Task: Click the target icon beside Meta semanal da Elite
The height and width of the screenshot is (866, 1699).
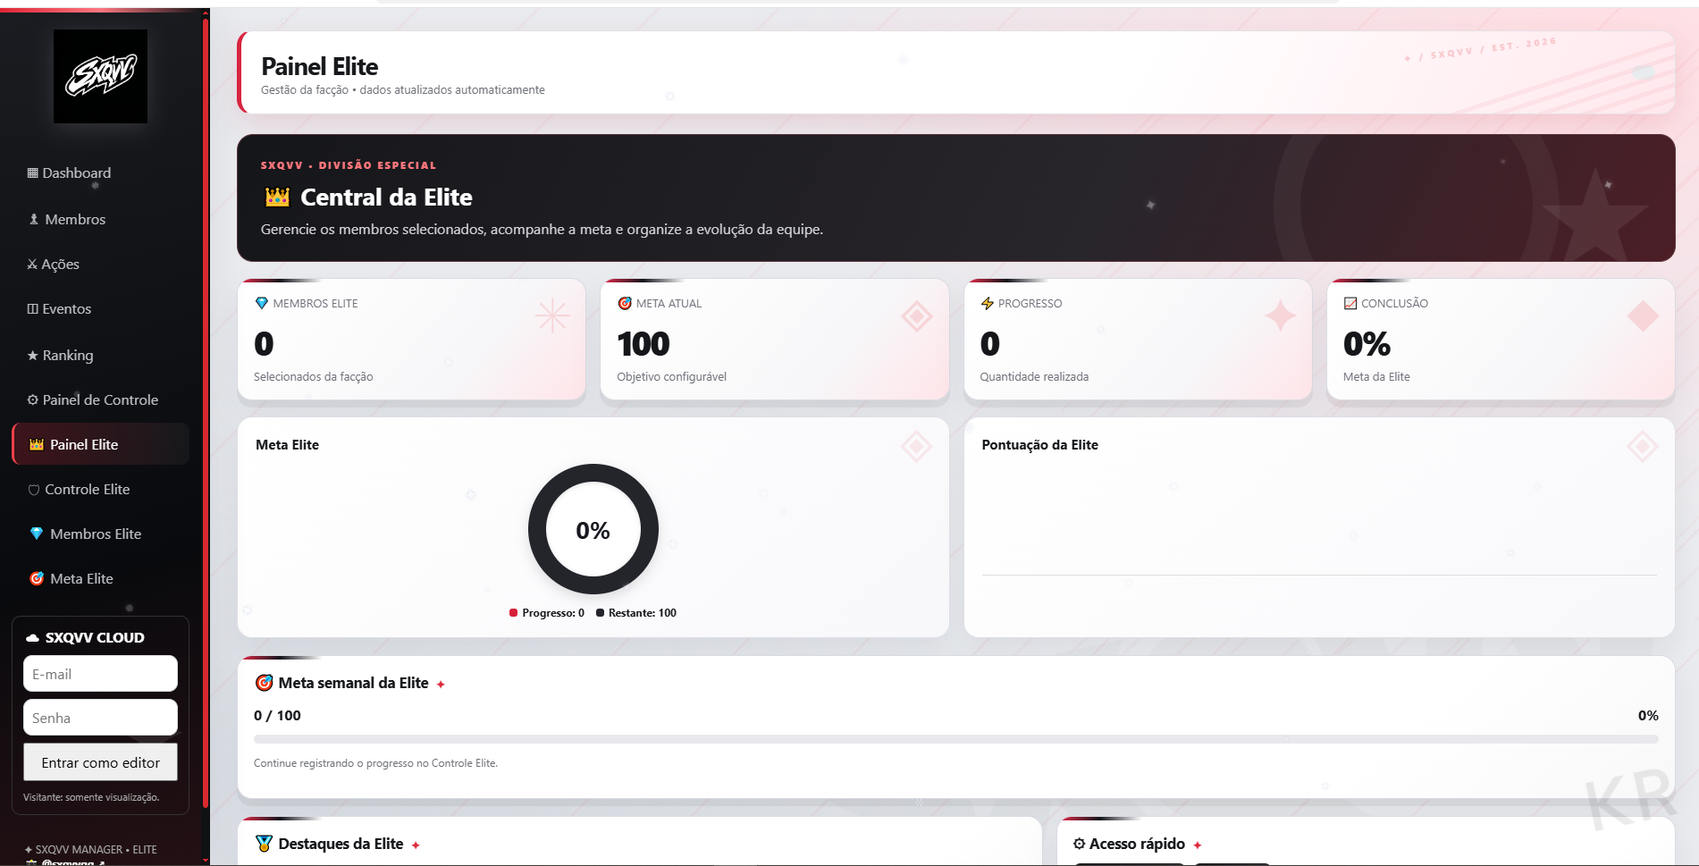Action: point(264,683)
